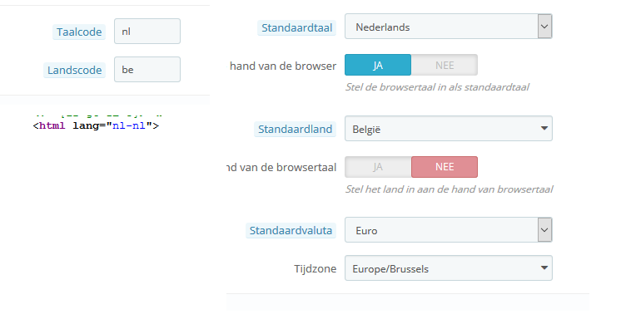This screenshot has height=319, width=636.
Task: Click the België dropdown caret icon
Action: [544, 128]
